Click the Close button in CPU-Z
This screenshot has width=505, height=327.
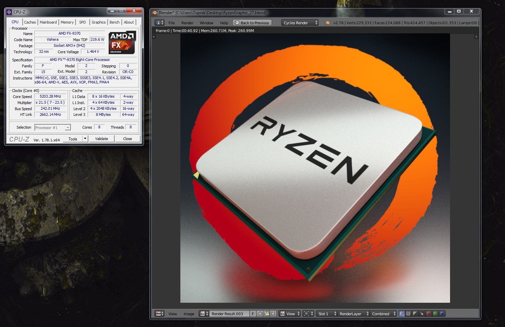tap(127, 139)
